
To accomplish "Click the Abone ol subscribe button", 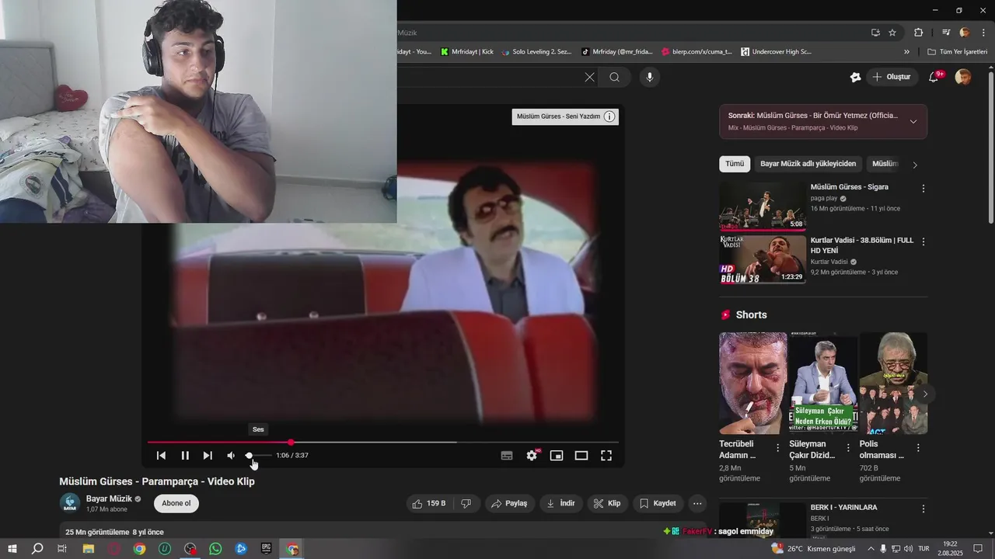I will (176, 503).
